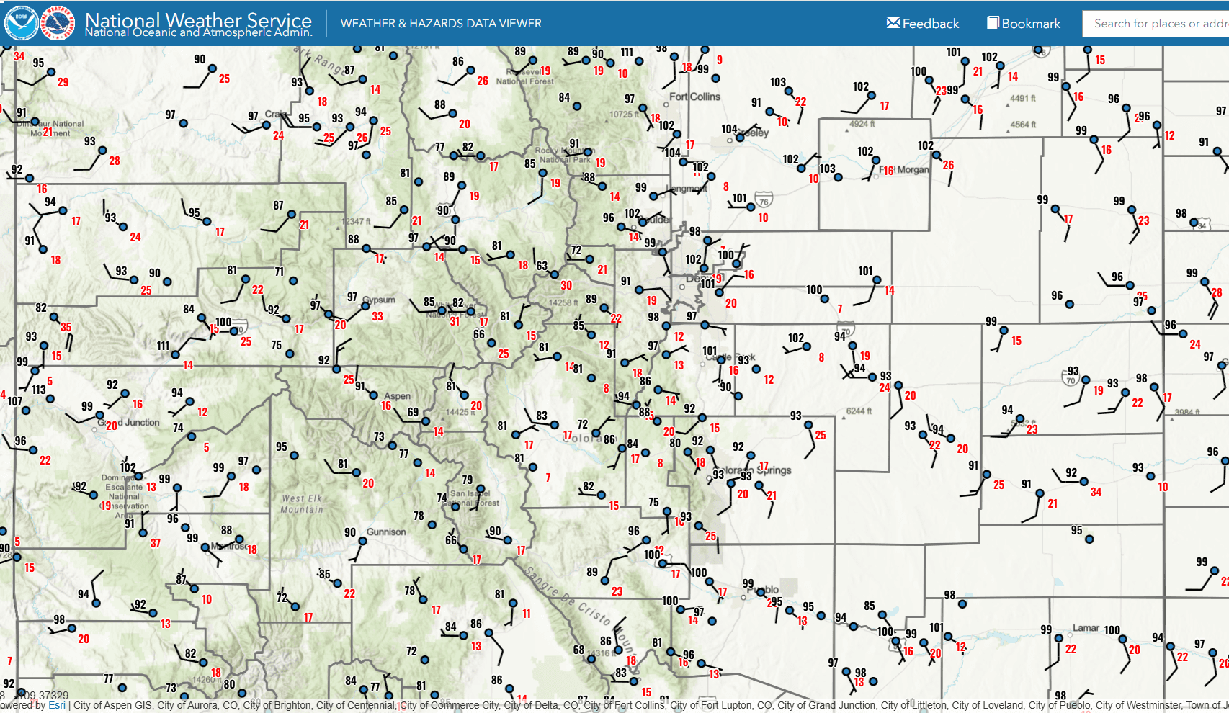This screenshot has height=713, width=1229.
Task: Click the 6244 ft elevation label
Action: tap(859, 411)
